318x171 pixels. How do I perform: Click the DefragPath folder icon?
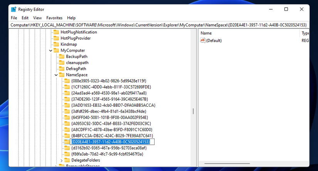[x=62, y=69]
